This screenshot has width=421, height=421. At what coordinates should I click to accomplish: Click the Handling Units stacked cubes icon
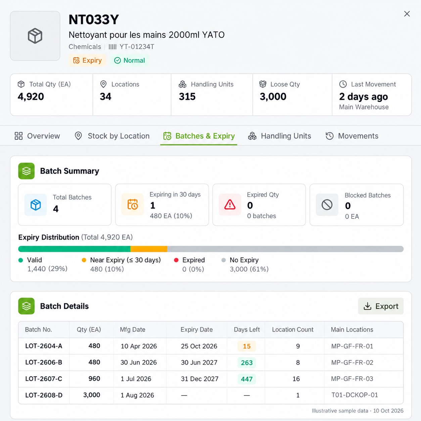[x=182, y=84]
